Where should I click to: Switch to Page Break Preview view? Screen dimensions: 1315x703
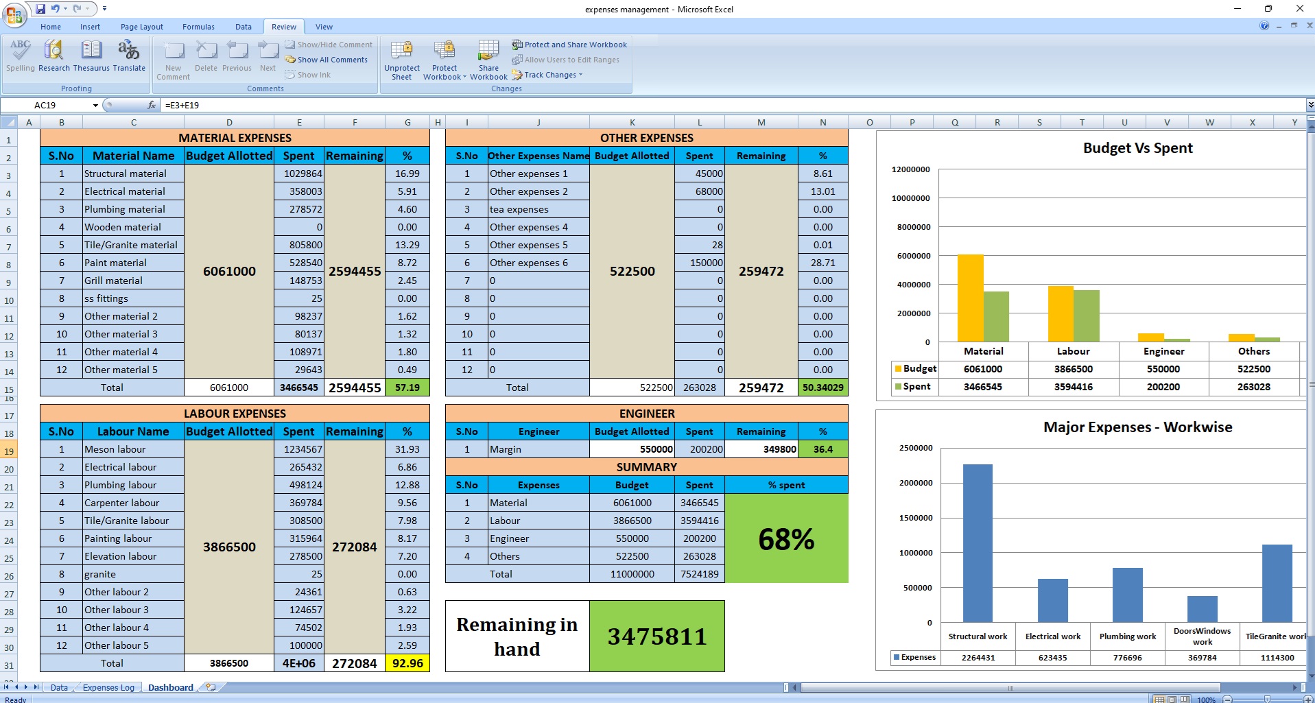[x=1184, y=700]
